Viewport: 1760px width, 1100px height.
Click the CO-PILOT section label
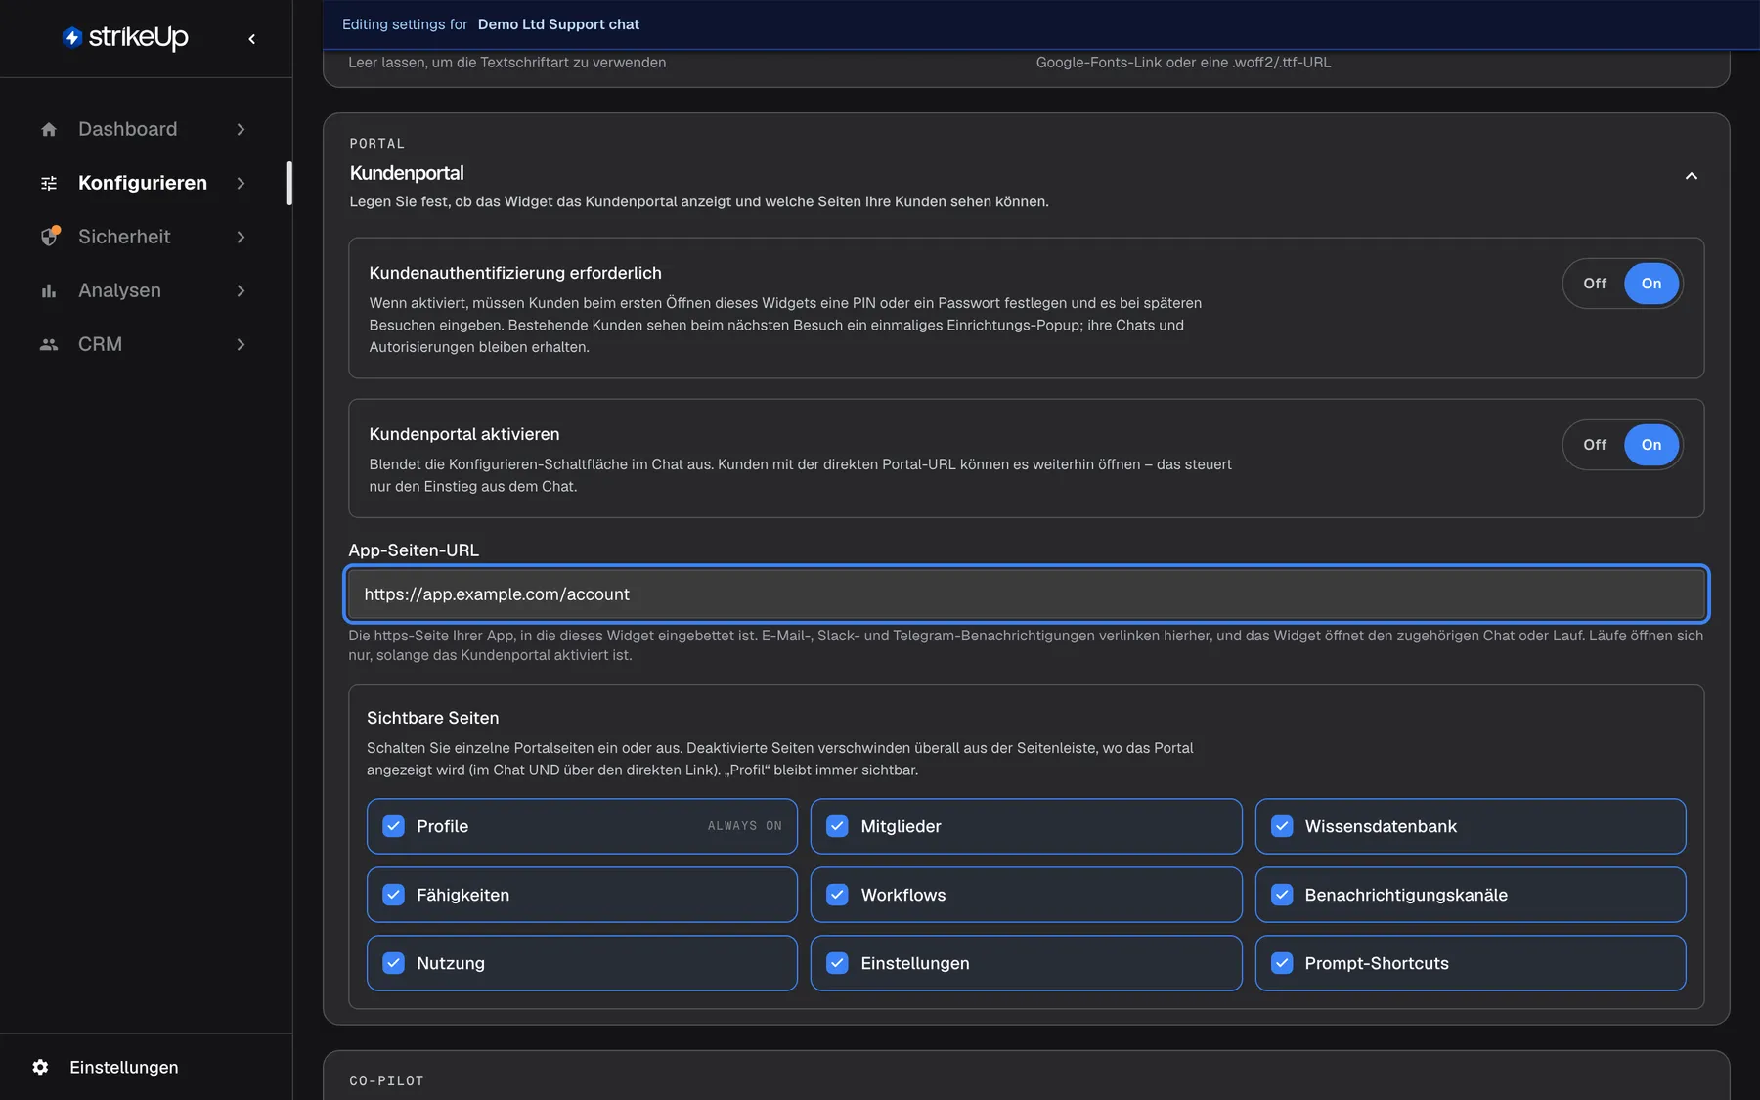pos(386,1080)
